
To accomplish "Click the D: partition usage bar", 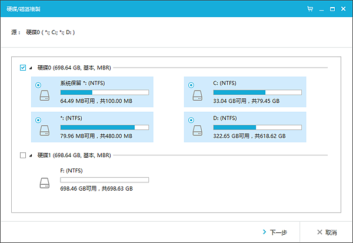I will (x=257, y=127).
